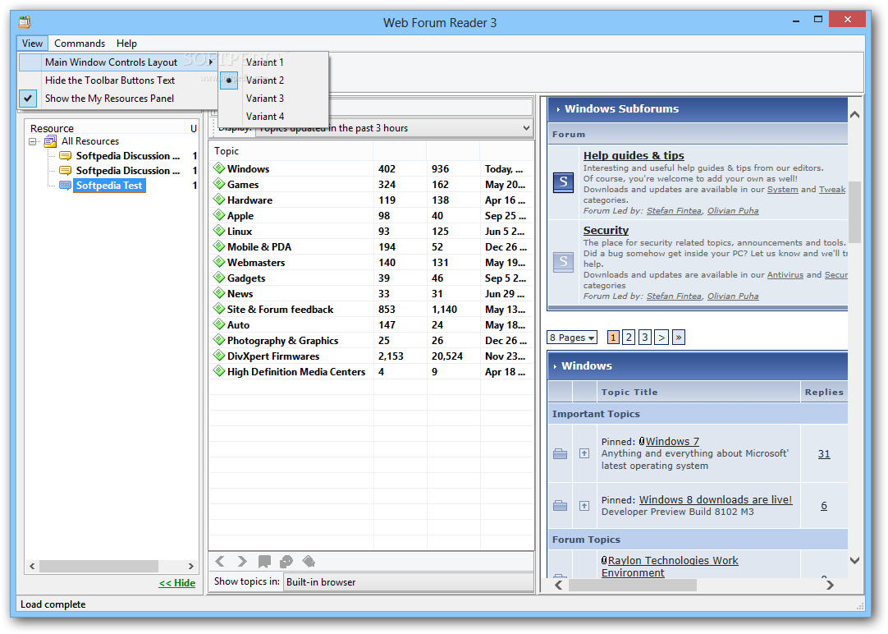Open the Stefan Fintea link under Security
The image size is (888, 634).
coord(674,296)
